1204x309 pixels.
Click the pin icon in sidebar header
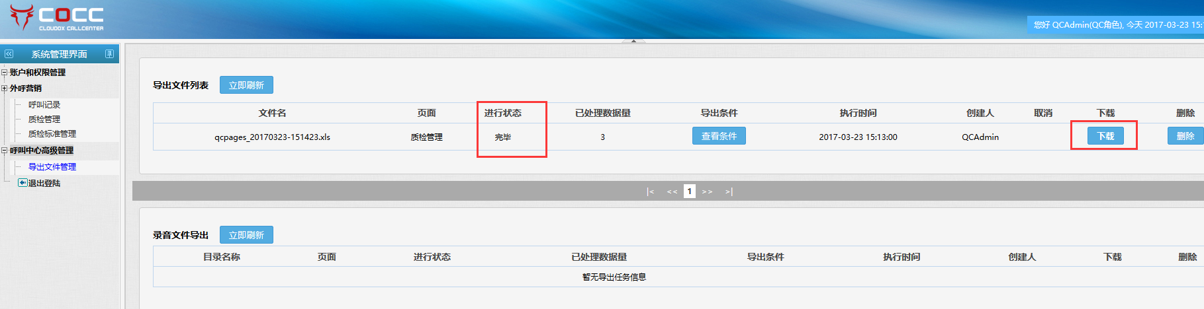pyautogui.click(x=110, y=54)
